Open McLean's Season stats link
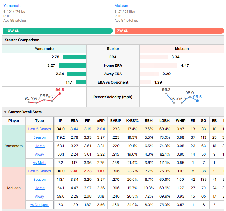Screen dimensions: 226x211 (x=40, y=180)
